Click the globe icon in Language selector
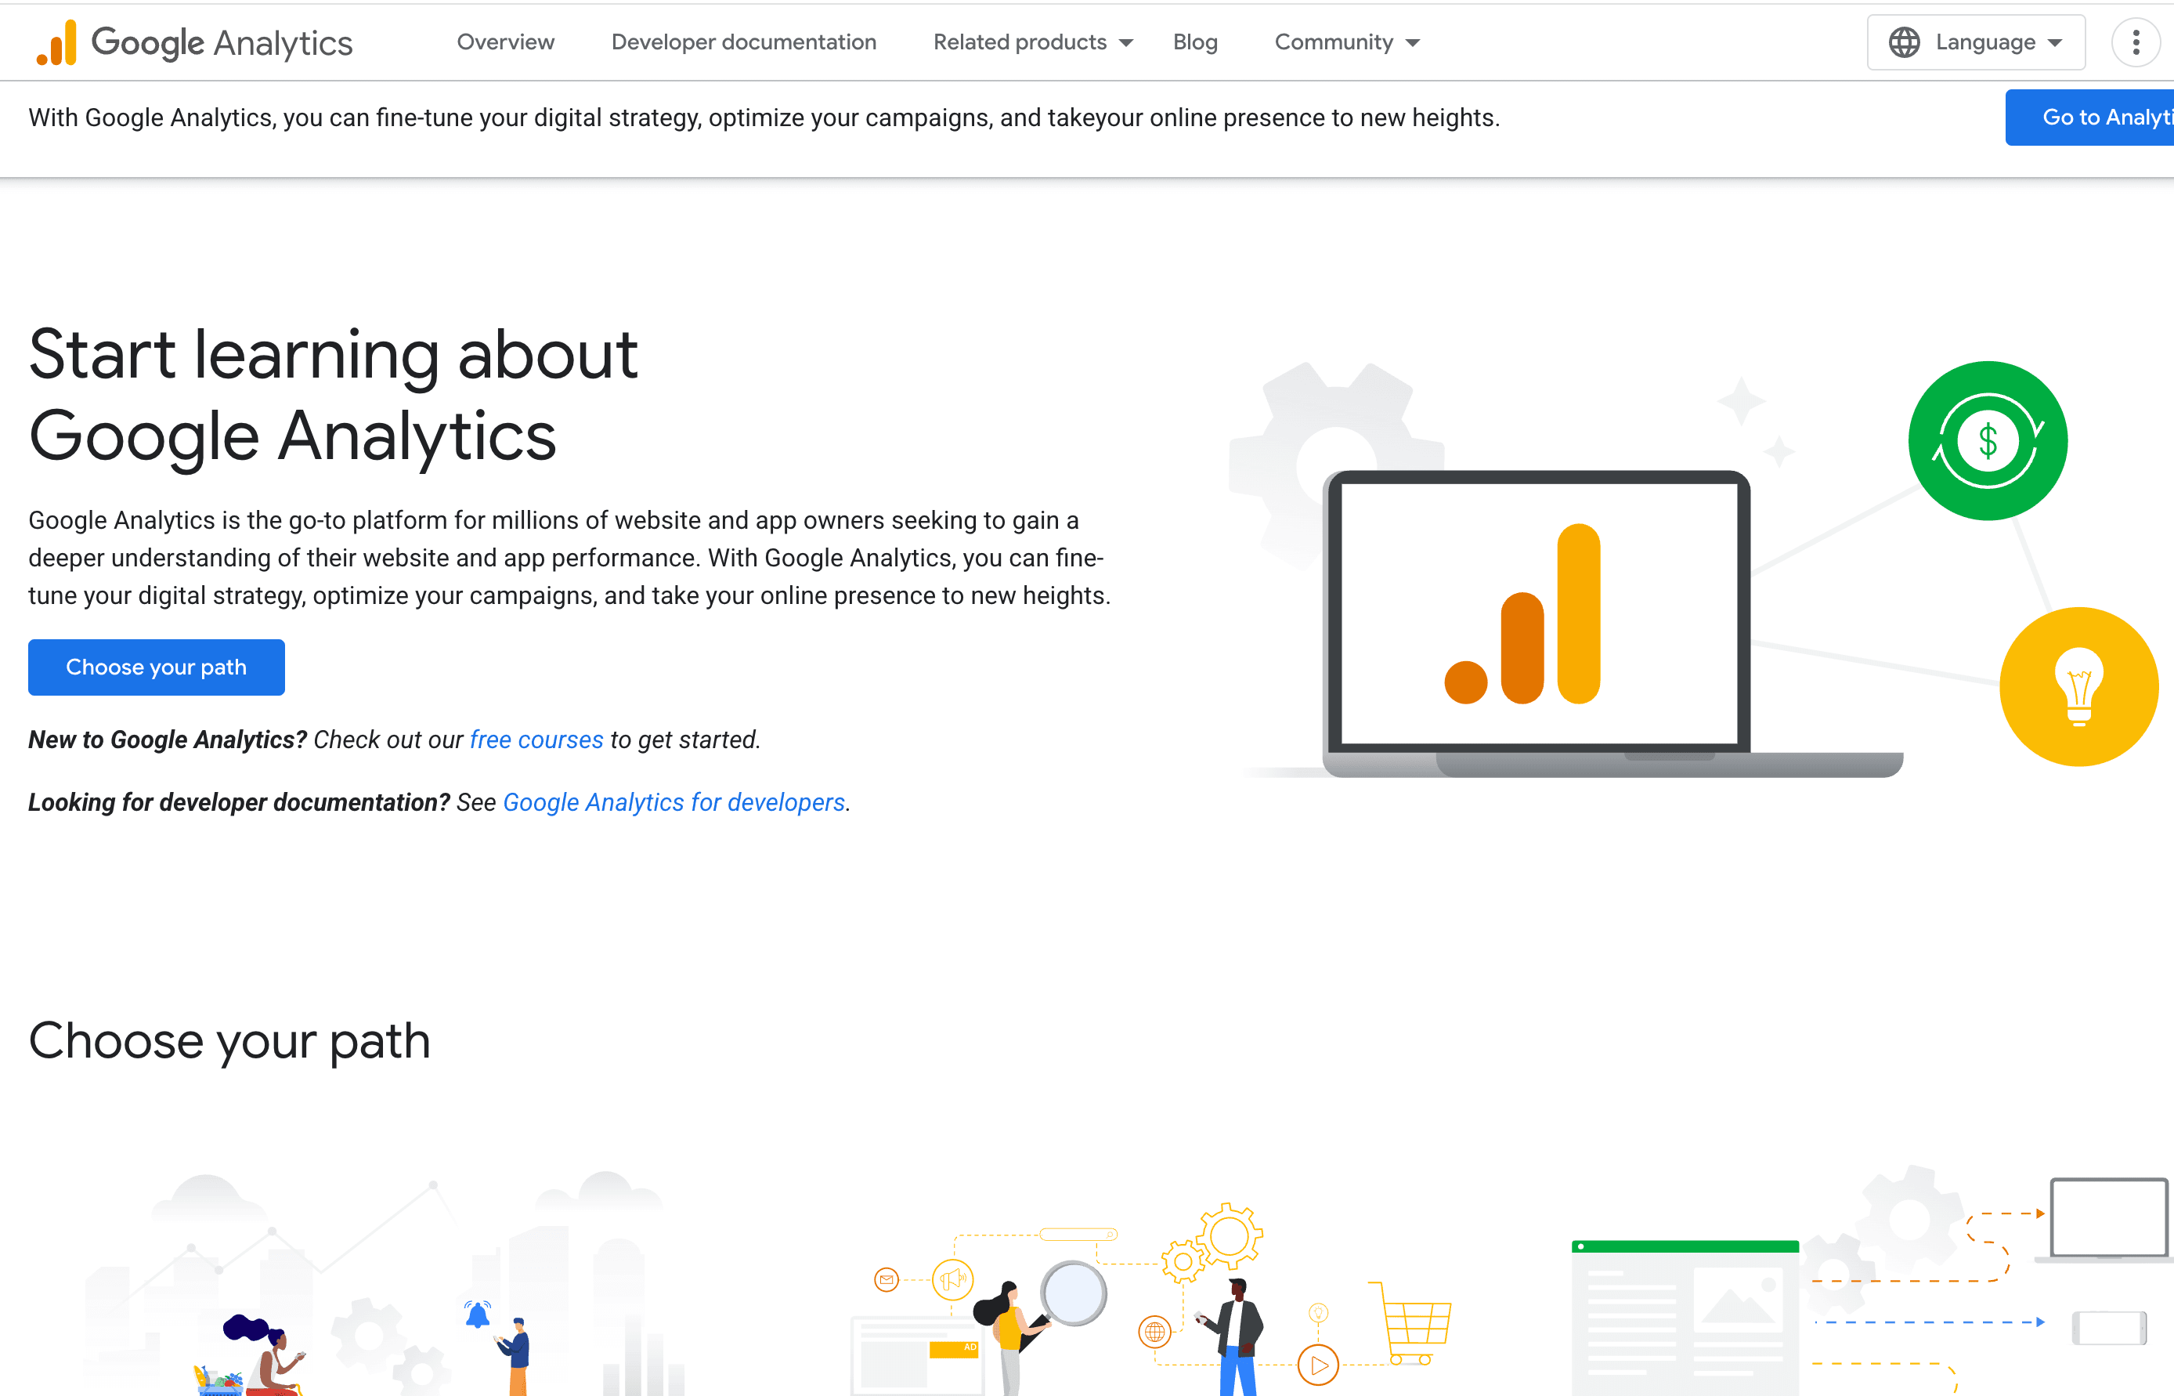 click(x=1904, y=42)
